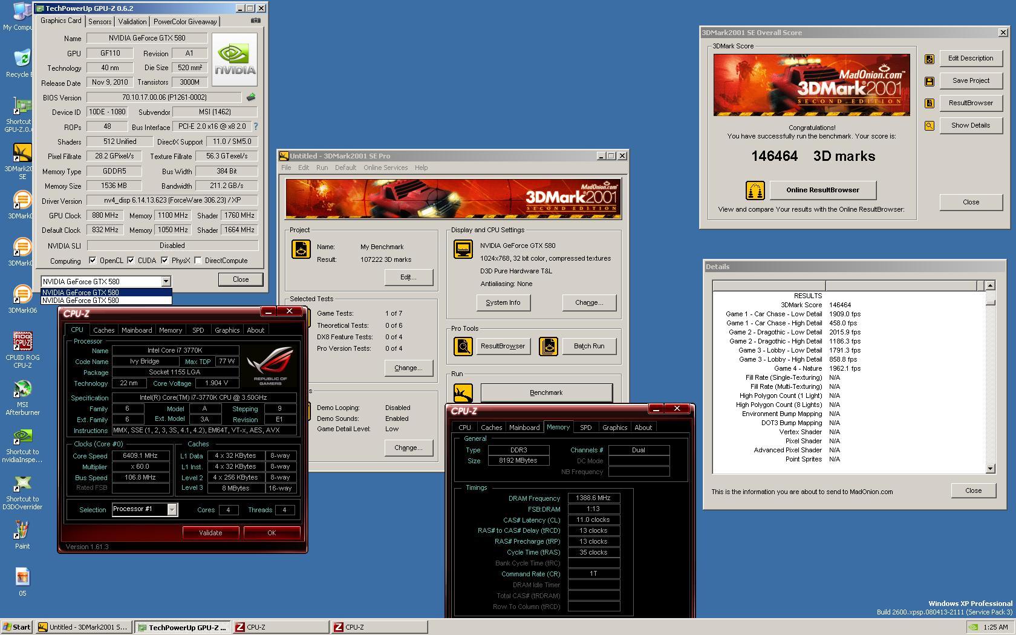1016x635 pixels.
Task: Click the Edit Description icon
Action: point(930,59)
